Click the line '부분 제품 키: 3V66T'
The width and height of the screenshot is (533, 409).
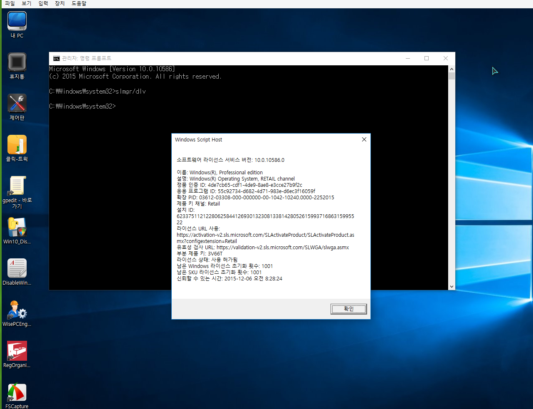click(x=200, y=253)
